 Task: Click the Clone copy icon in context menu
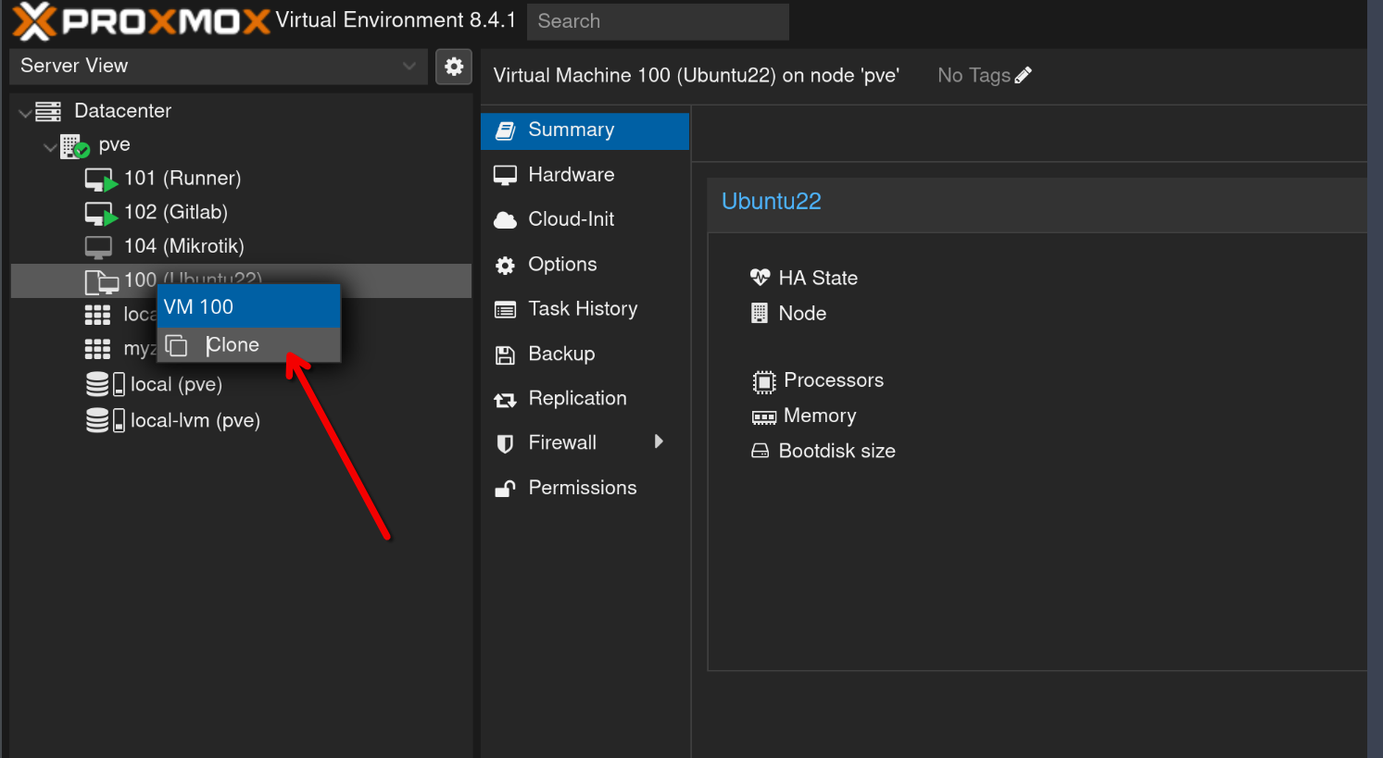pos(176,345)
